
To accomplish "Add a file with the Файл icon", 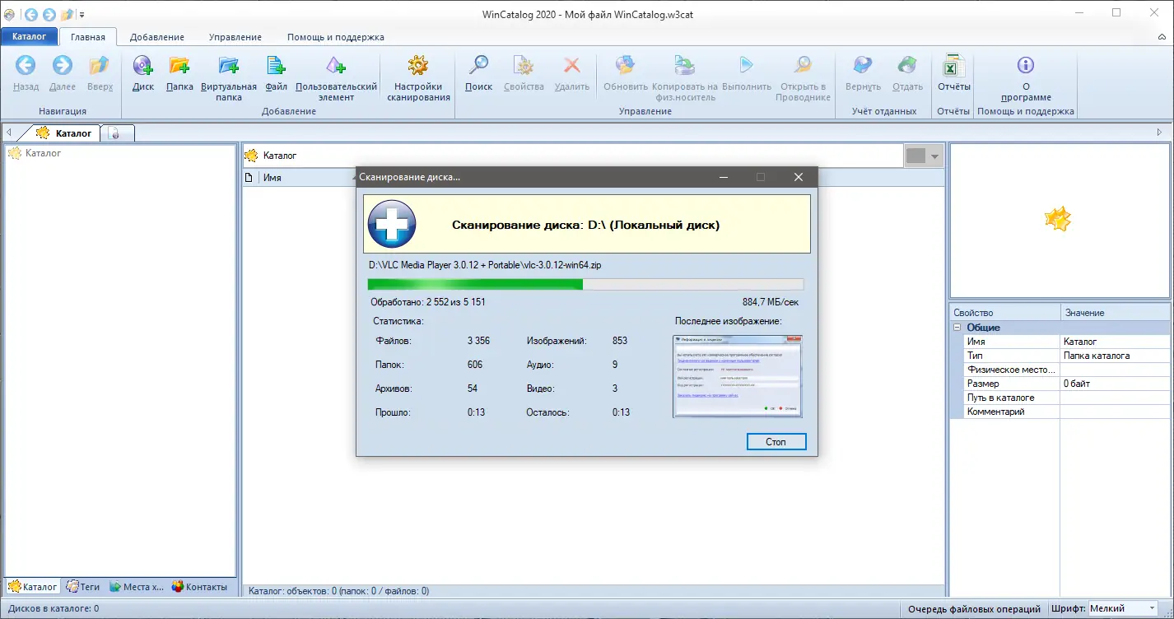I will (x=276, y=66).
